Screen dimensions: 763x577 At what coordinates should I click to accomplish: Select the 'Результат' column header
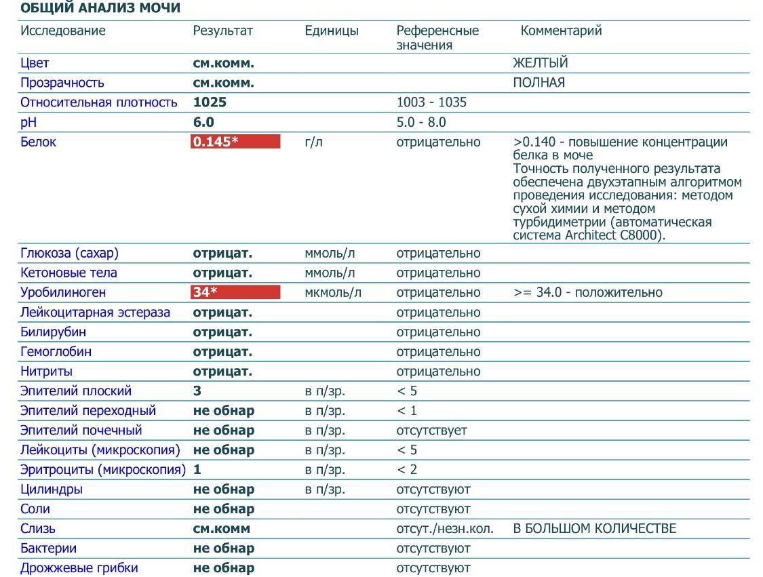click(x=223, y=31)
